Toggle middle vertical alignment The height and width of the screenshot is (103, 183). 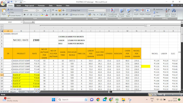point(56,10)
